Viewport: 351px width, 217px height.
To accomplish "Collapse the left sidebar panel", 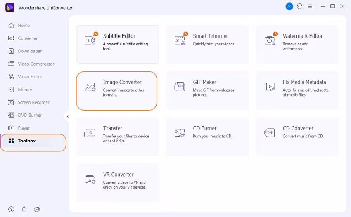I will [67, 116].
